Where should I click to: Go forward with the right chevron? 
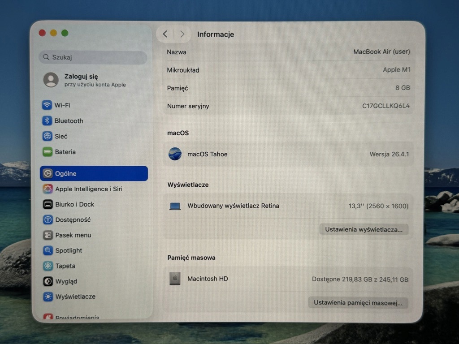tap(182, 34)
